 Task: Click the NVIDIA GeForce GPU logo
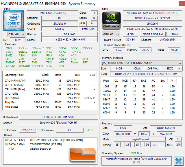(x=111, y=21)
